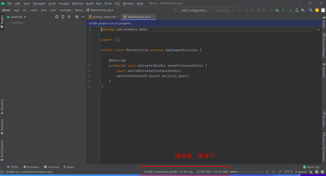Open the SDK Manager icon in toolbar
Image resolution: width=326 pixels, height=176 pixels.
coord(303,10)
